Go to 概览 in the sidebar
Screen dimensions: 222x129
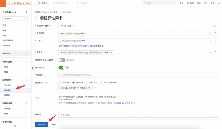click(x=4, y=25)
